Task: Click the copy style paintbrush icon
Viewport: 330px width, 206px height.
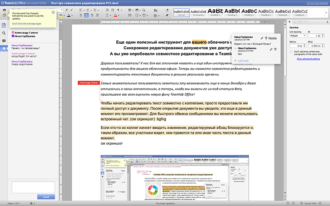Action: (x=167, y=15)
